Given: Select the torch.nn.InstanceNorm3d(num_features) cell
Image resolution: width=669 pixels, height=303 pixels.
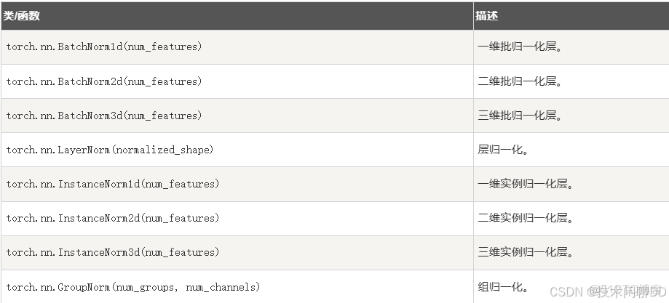Looking at the screenshot, I should [112, 252].
